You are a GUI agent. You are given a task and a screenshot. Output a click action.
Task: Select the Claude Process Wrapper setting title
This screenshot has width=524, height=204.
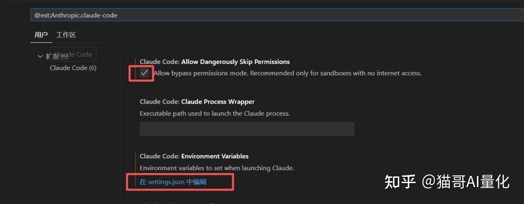coord(197,102)
